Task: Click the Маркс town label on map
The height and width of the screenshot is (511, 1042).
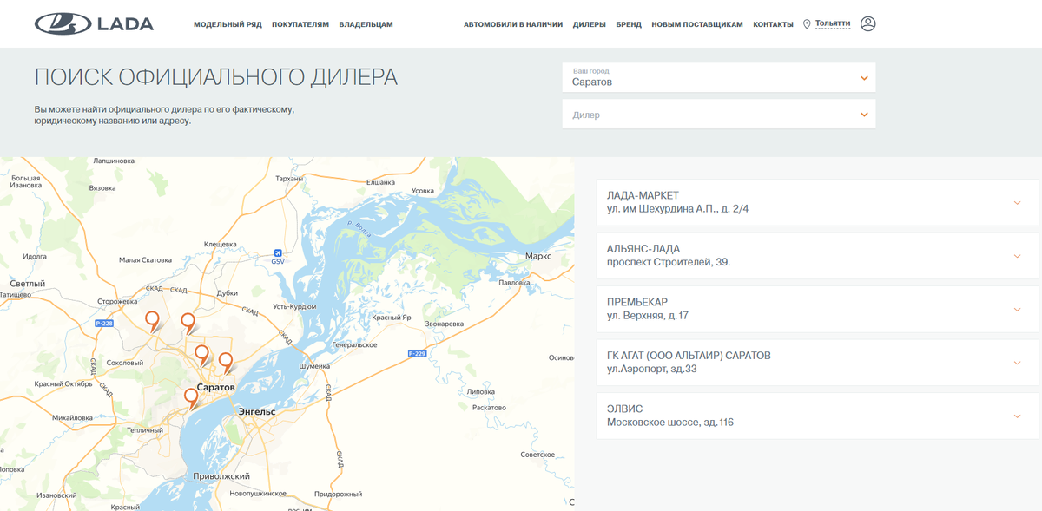Action: pos(538,256)
